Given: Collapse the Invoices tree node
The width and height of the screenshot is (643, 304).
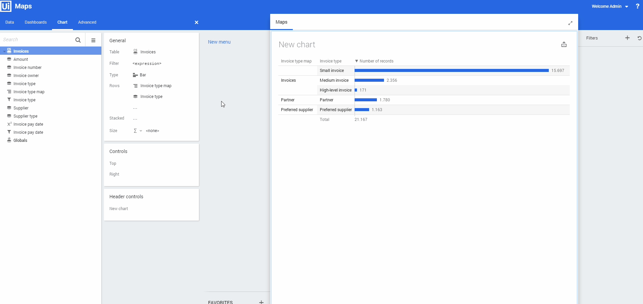Looking at the screenshot, I should [x=4, y=51].
